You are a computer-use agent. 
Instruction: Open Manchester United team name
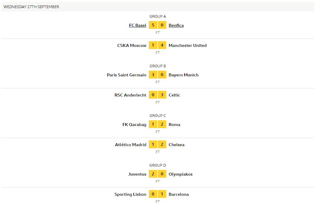pos(187,45)
